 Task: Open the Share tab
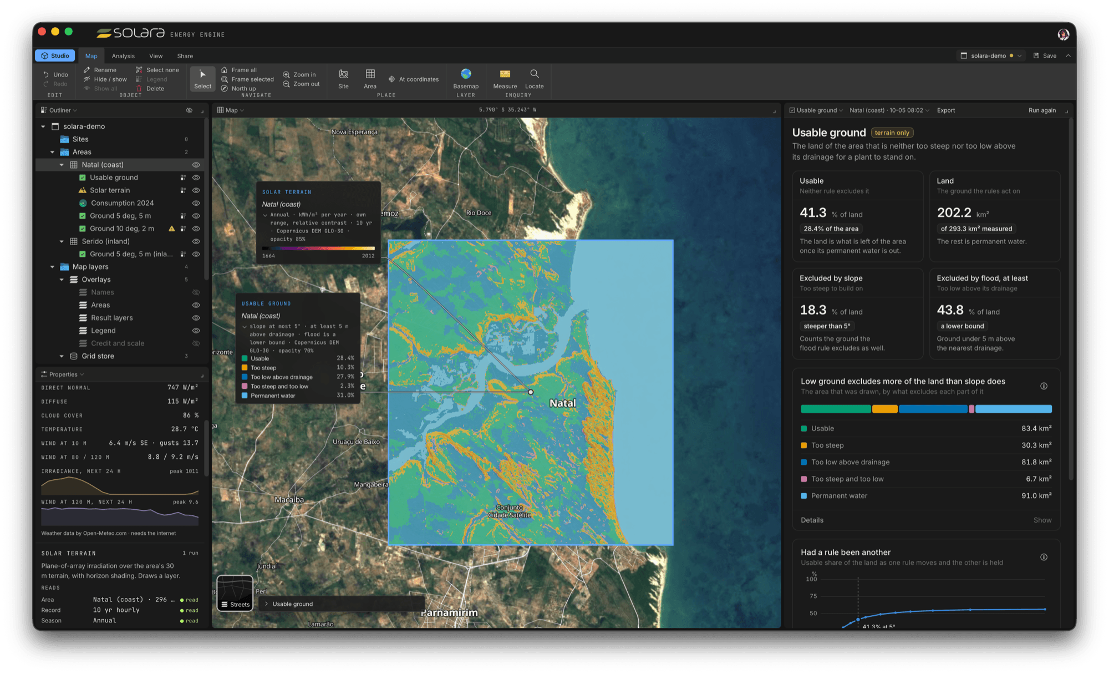coord(185,56)
